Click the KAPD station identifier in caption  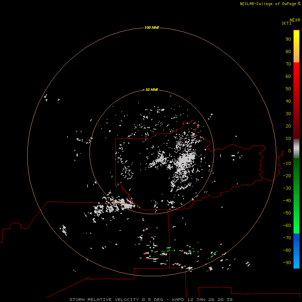(178, 300)
